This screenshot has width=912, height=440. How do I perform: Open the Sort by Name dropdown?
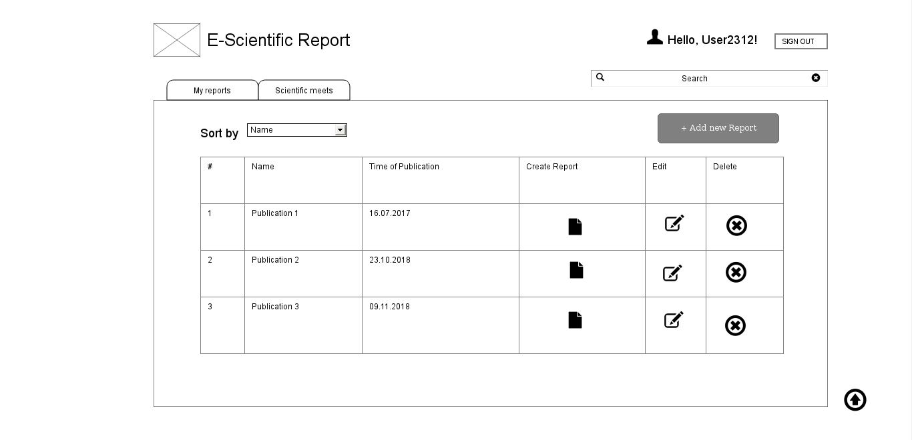coord(297,130)
